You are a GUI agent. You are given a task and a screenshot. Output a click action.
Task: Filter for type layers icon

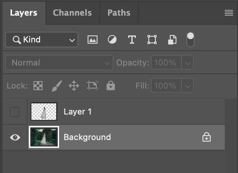pos(132,40)
